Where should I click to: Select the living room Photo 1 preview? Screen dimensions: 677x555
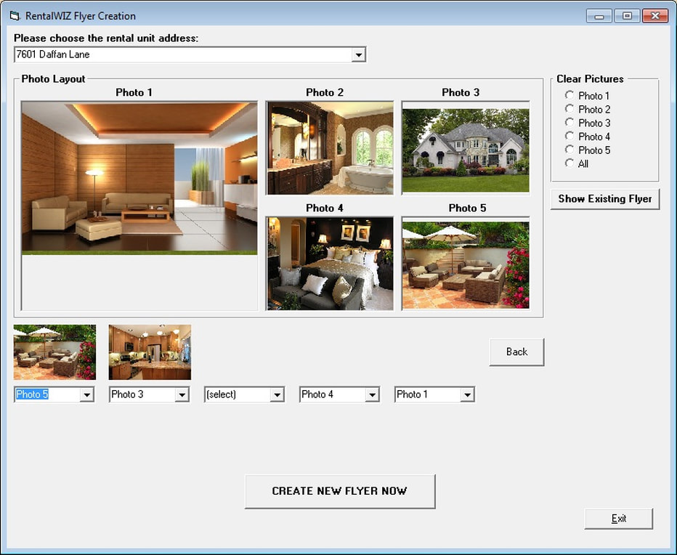point(139,178)
